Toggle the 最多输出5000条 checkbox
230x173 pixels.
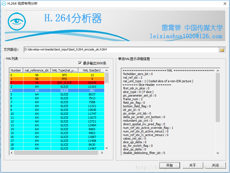tap(80, 63)
